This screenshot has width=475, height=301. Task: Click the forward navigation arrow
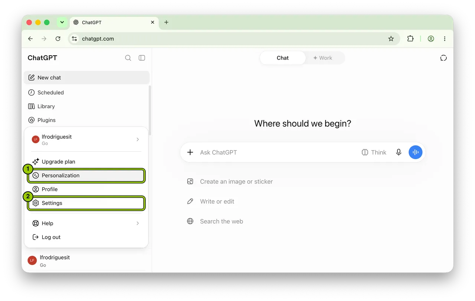(44, 39)
